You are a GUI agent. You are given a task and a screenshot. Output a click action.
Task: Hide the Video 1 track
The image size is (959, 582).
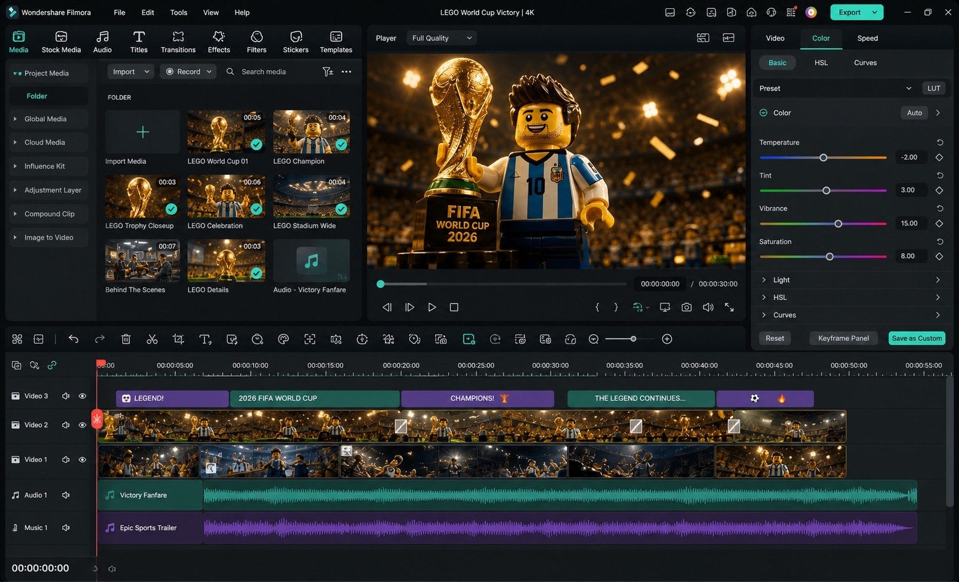tap(82, 460)
